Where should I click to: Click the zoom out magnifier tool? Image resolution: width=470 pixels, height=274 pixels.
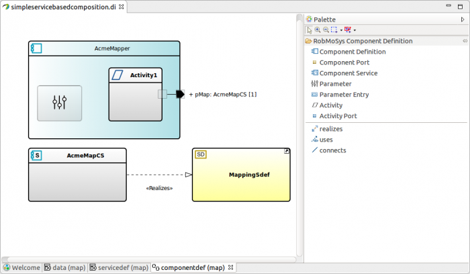pyautogui.click(x=326, y=30)
